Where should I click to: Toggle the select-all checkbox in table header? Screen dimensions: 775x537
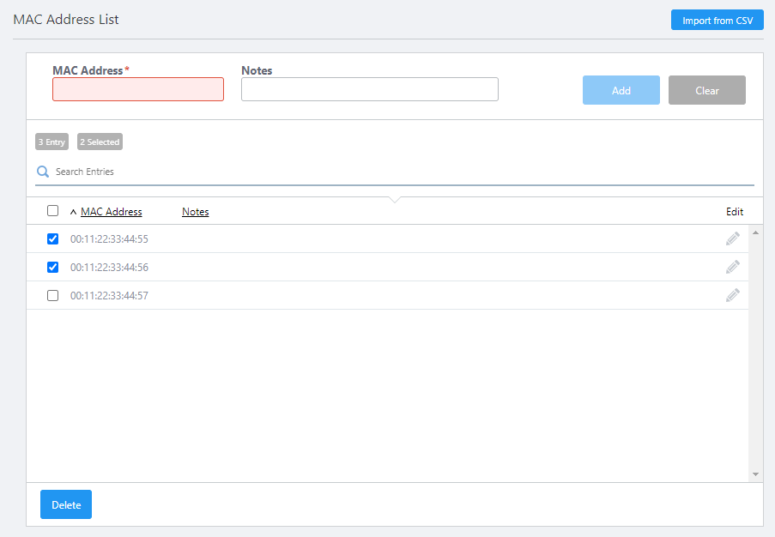[53, 211]
